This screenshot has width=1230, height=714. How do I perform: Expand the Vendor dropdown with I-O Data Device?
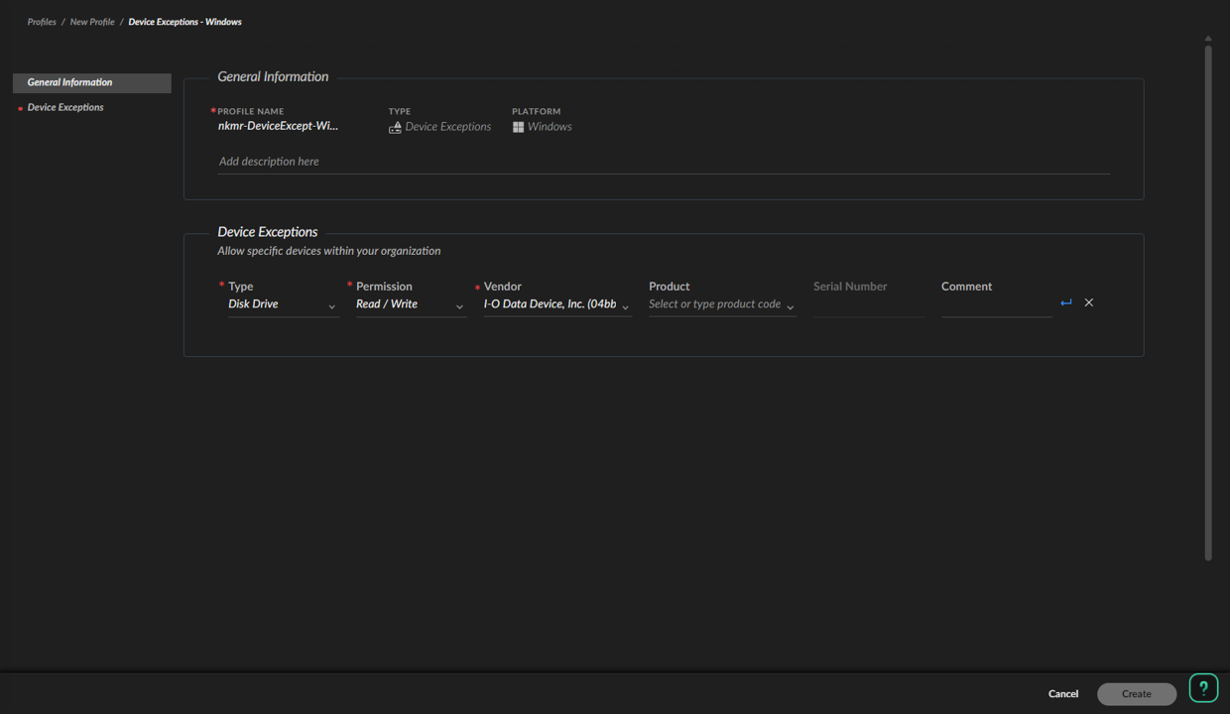click(x=556, y=304)
